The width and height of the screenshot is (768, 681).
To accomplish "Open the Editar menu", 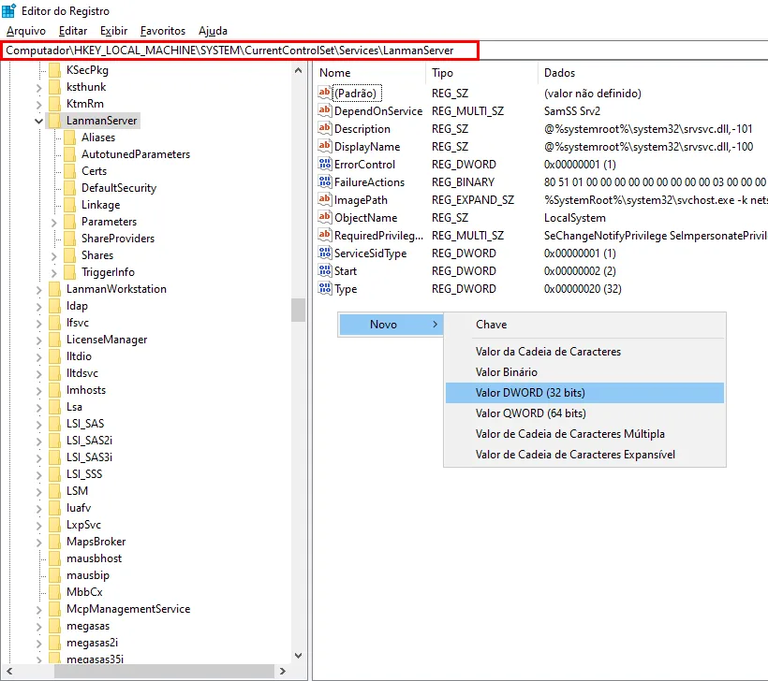I will [73, 31].
